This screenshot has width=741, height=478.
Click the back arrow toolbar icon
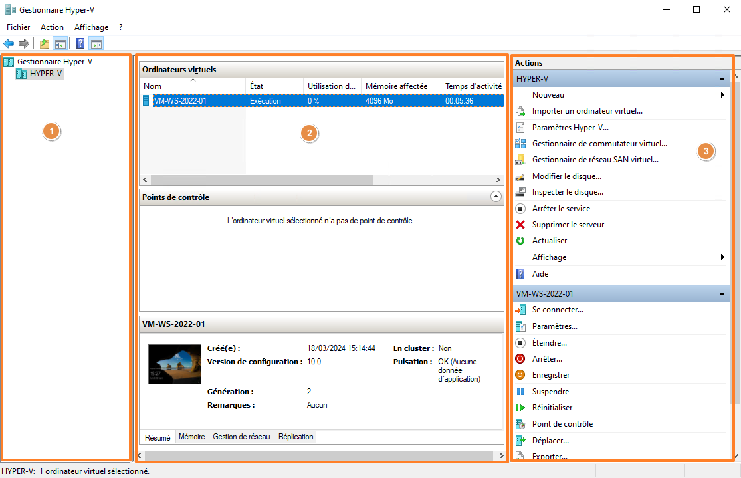(9, 44)
